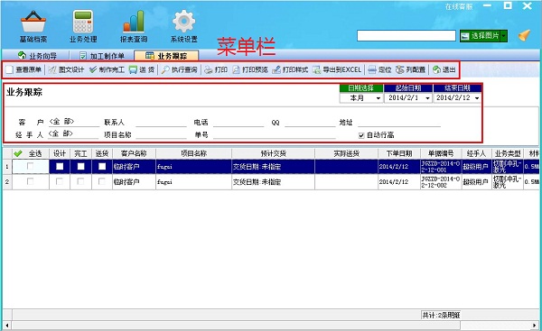Click the 执行查询 magnifier toolbar button
542x331 pixels.
(x=180, y=69)
